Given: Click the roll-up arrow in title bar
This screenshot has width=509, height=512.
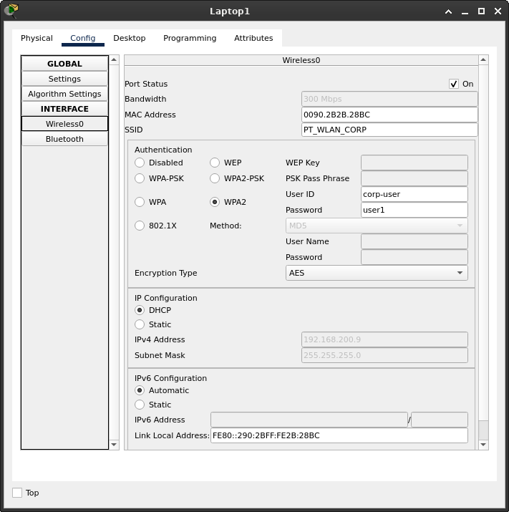Looking at the screenshot, I should (x=449, y=11).
